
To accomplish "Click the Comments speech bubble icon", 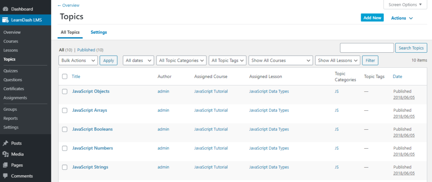I will click(x=5, y=176).
